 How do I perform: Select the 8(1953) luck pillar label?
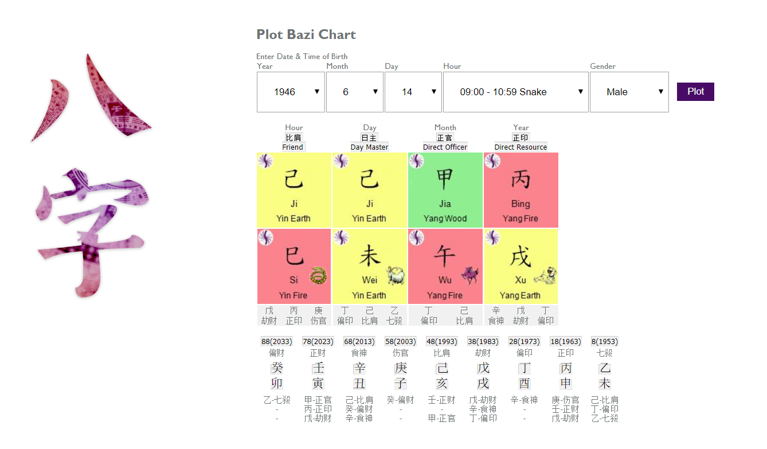pyautogui.click(x=605, y=341)
